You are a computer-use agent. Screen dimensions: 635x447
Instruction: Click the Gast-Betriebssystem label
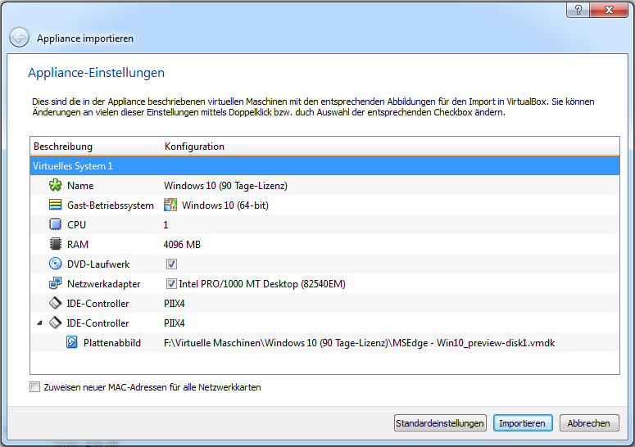(111, 205)
